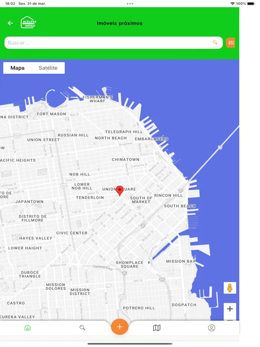The image size is (260, 347).
Task: Zoom in with the plus control
Action: pos(230,309)
